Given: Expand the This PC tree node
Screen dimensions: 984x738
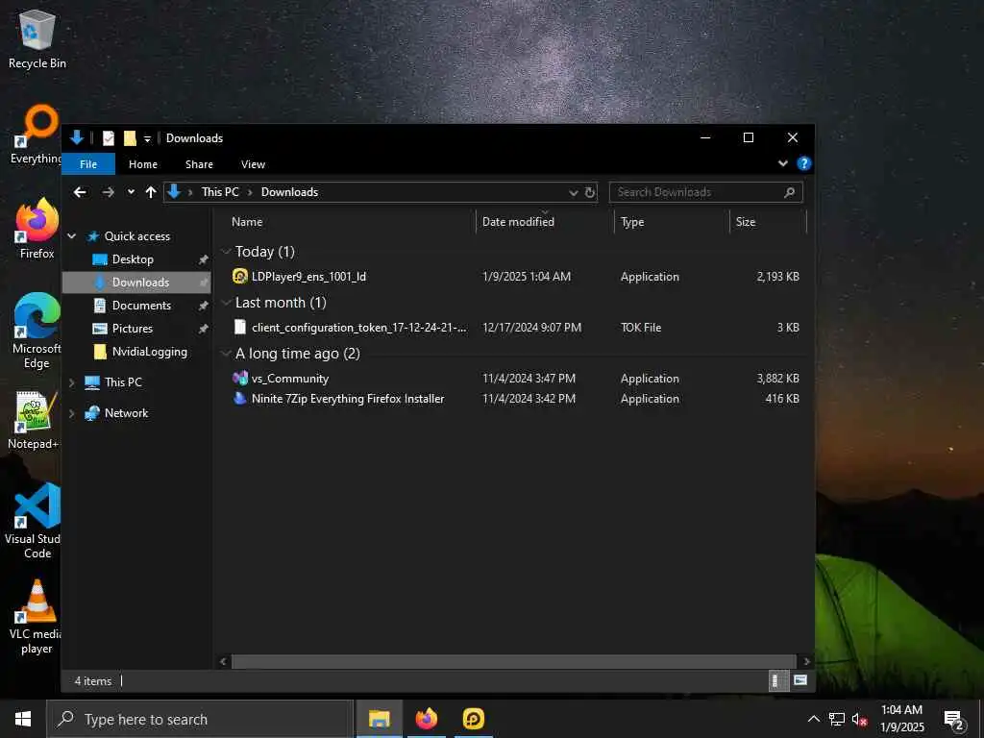Looking at the screenshot, I should [x=71, y=382].
